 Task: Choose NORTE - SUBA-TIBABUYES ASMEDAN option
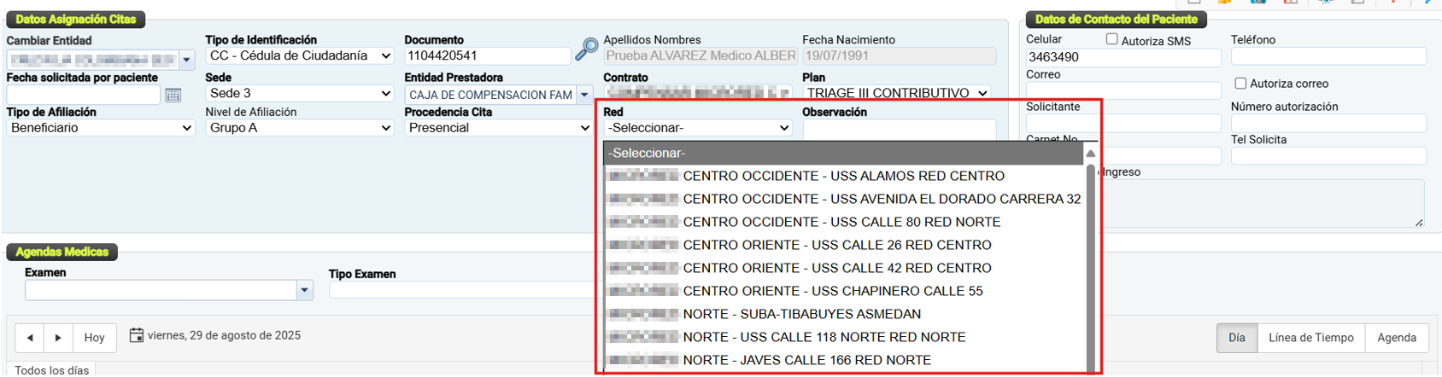point(801,315)
